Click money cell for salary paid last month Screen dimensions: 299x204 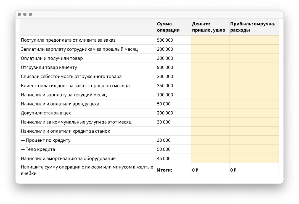pyautogui.click(x=210, y=49)
